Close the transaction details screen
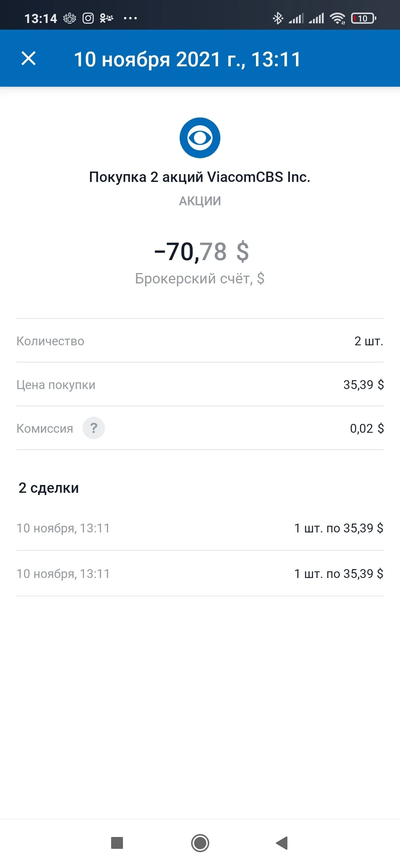 [29, 59]
